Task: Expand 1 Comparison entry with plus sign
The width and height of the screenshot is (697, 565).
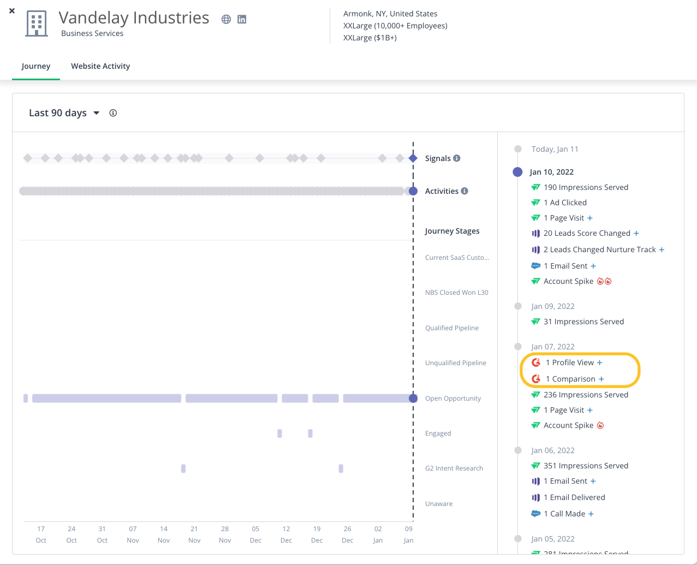Action: [x=601, y=379]
